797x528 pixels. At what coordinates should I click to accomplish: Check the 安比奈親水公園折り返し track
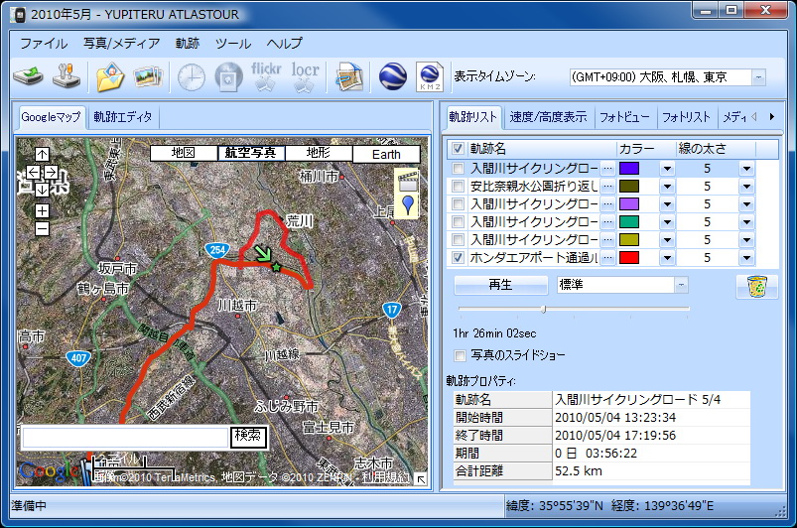click(x=458, y=186)
